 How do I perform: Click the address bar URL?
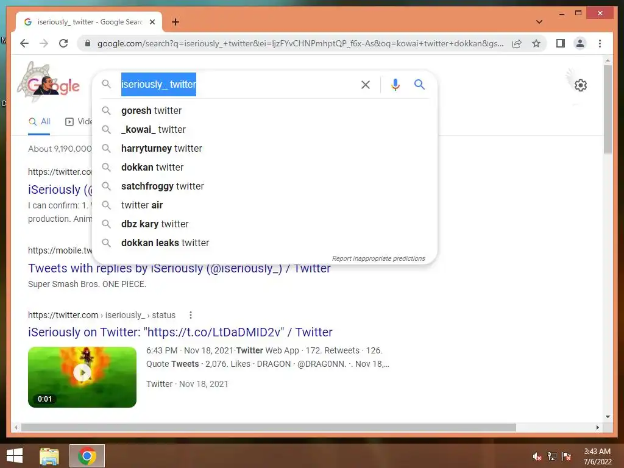(300, 43)
